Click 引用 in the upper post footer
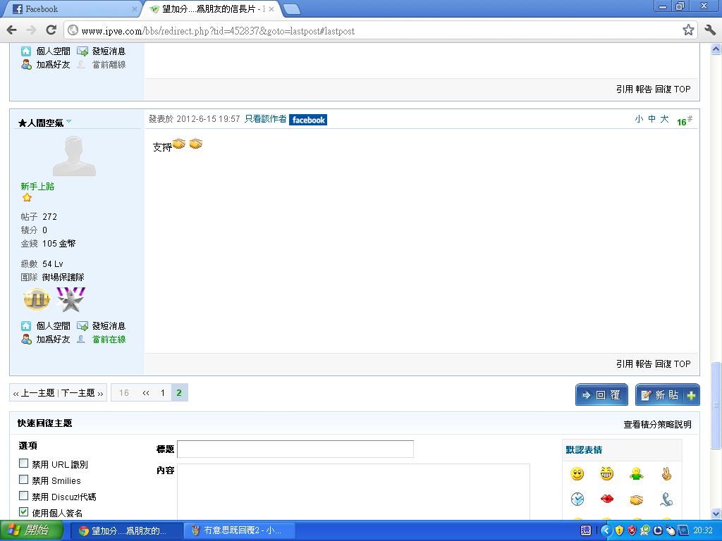The height and width of the screenshot is (541, 722). [x=625, y=89]
